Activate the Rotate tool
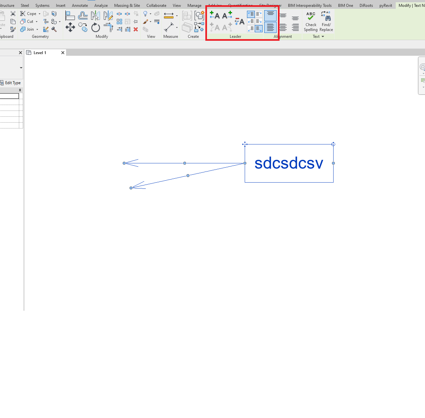This screenshot has width=425, height=418. [96, 28]
